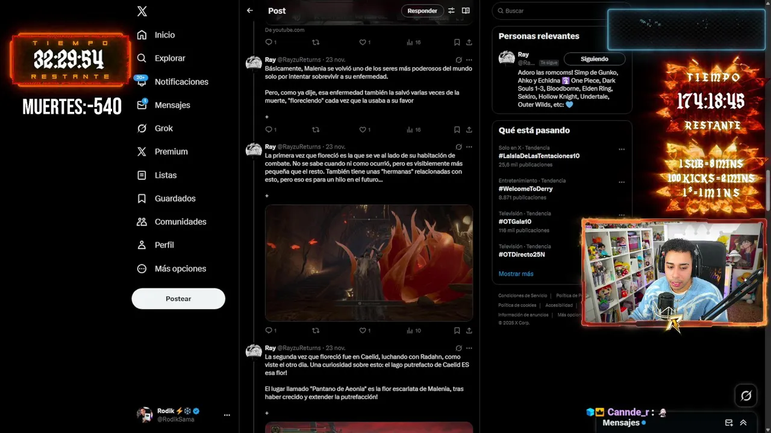771x433 pixels.
Task: Open the Malenia flower image in the tweet
Action: [x=369, y=263]
